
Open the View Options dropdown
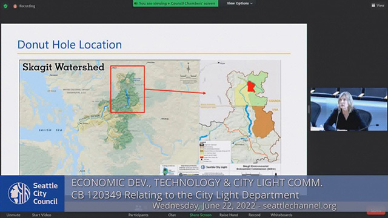[x=239, y=4]
